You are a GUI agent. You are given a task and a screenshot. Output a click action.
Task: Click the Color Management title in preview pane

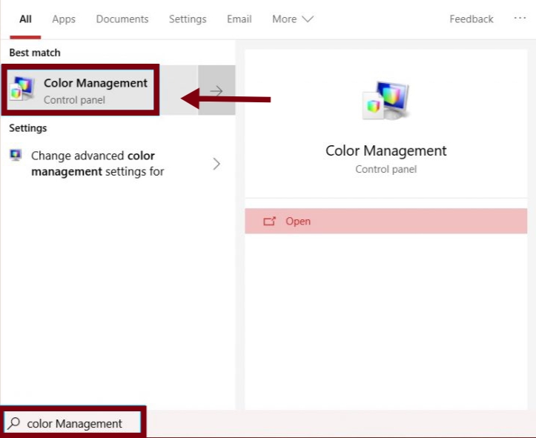tap(386, 150)
